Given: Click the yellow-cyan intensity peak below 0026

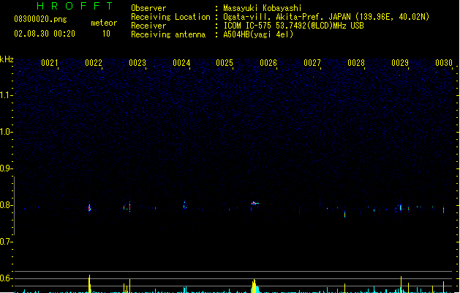Looking at the screenshot, I should coord(254,286).
